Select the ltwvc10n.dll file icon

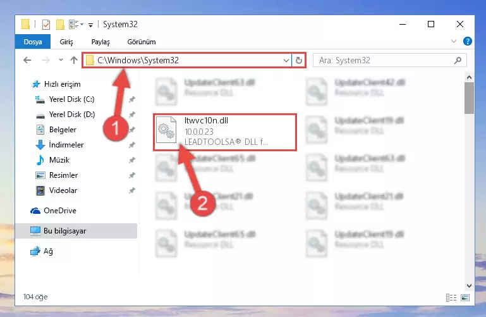pos(166,130)
